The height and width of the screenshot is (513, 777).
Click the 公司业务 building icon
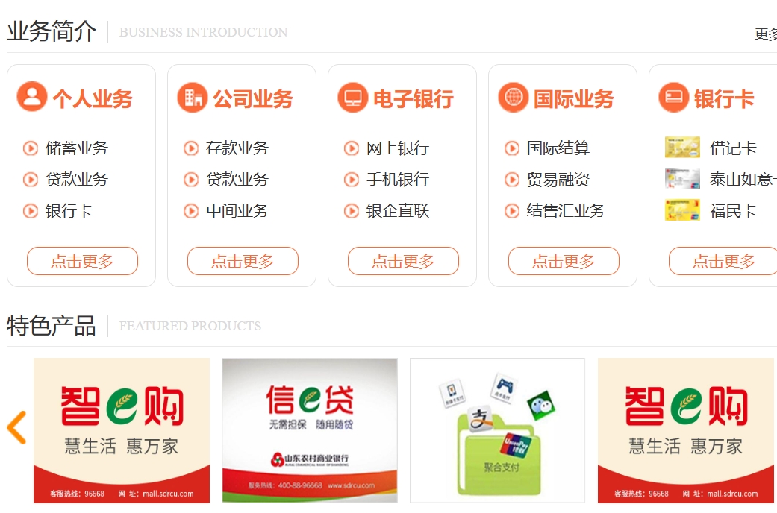(x=193, y=97)
